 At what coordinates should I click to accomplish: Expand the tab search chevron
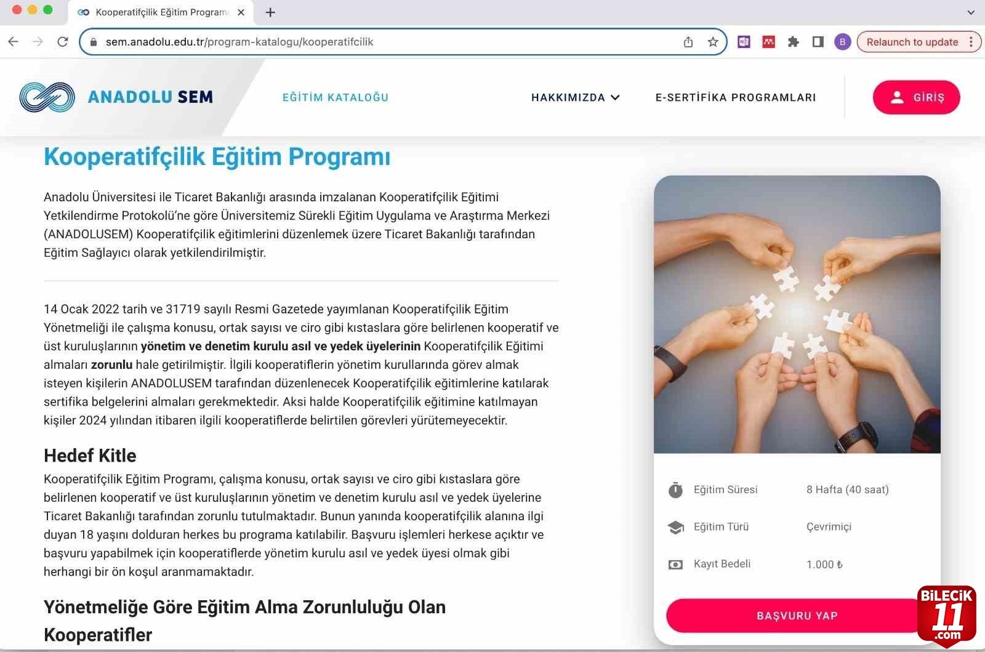pos(971,12)
